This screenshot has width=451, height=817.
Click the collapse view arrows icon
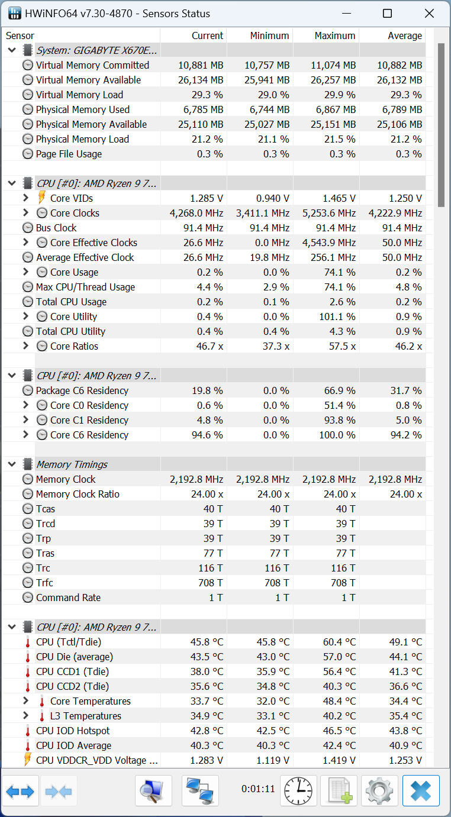point(58,790)
